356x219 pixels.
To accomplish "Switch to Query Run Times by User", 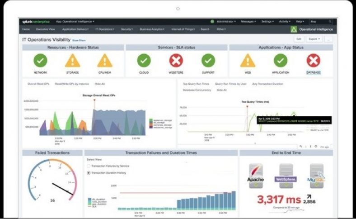I will point(231,84).
